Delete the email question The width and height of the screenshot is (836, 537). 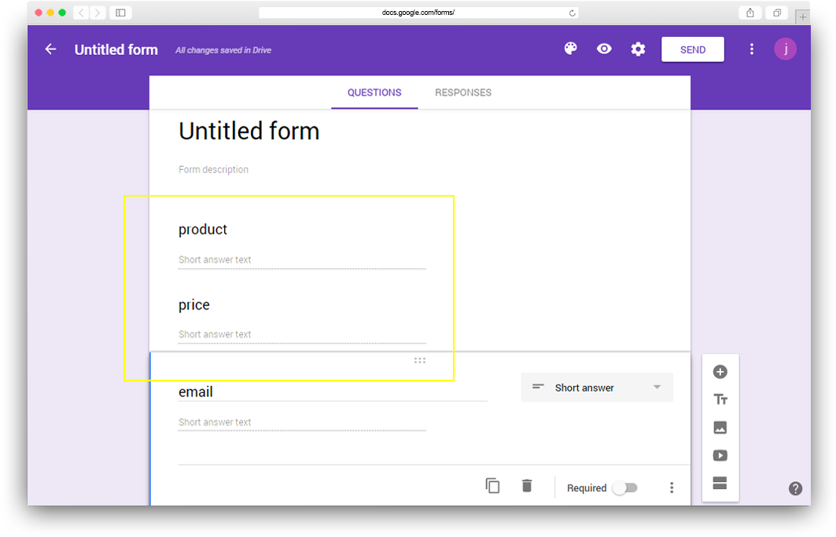click(527, 486)
